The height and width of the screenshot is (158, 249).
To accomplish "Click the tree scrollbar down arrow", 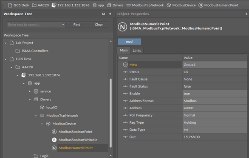I will coord(110,155).
